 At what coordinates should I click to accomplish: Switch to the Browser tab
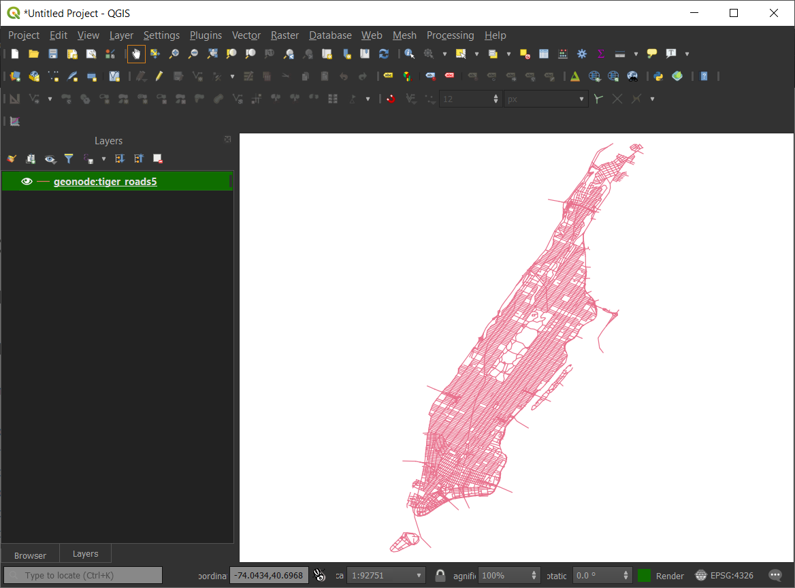point(30,554)
